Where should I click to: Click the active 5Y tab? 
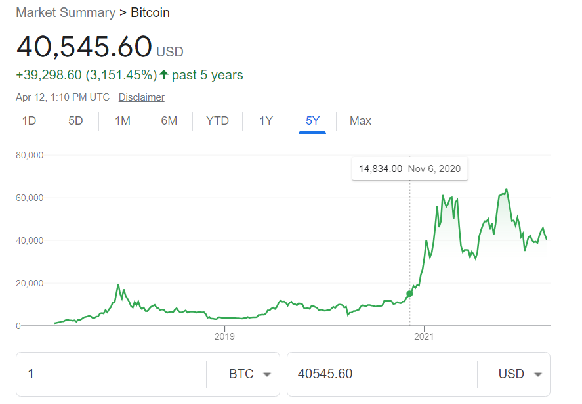pos(312,121)
